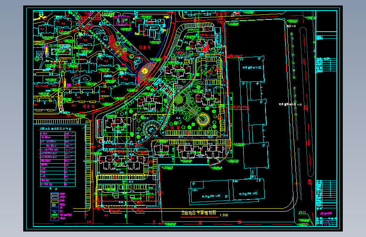Image resolution: width=366 pixels, height=237 pixels.
Task: Click the drawing title 兰阳苑总平面规划图
Action: point(199,213)
